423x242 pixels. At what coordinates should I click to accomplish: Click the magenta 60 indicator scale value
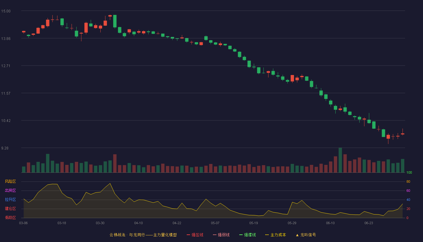(408, 191)
